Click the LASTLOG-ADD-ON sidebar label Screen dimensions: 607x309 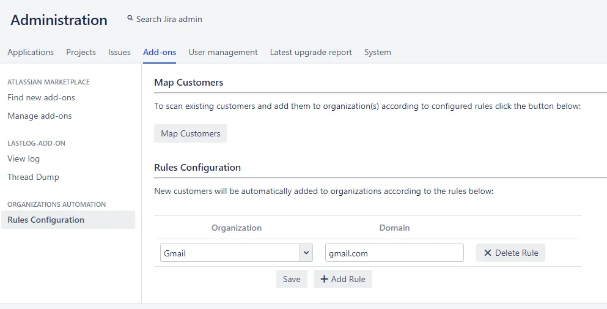37,143
